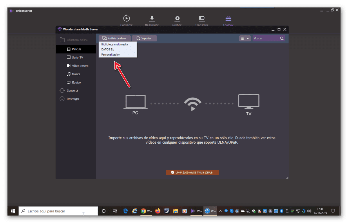Choose Personalización in the dropdown menu
The width and height of the screenshot is (348, 223).
pos(111,55)
